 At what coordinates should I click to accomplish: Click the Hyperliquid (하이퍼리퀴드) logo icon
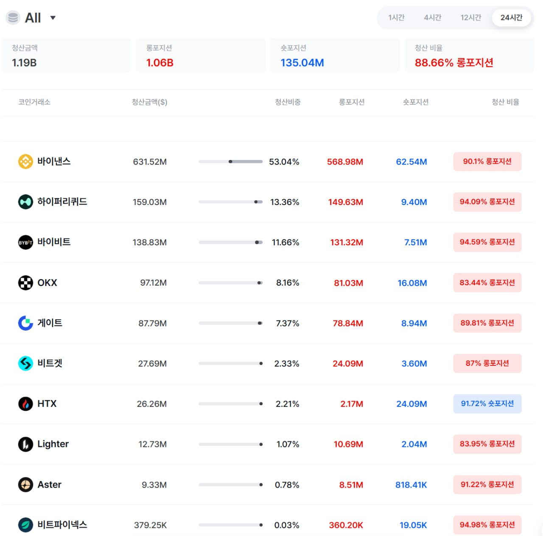click(x=25, y=202)
